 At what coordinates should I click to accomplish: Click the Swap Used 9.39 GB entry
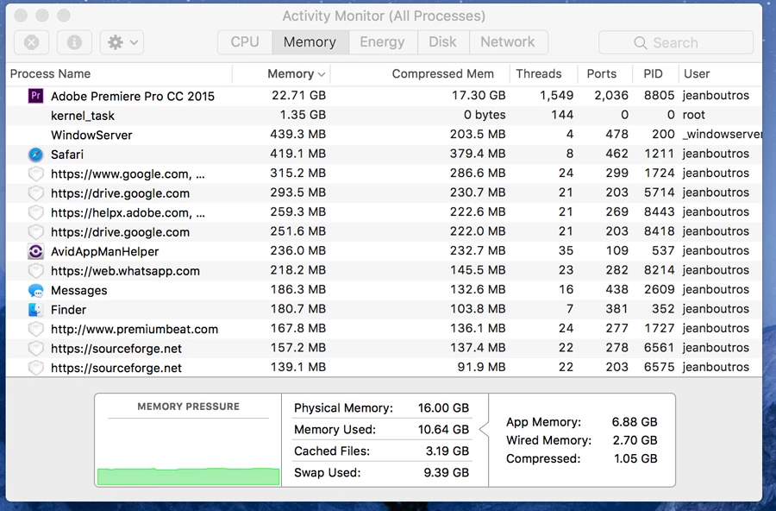(381, 472)
